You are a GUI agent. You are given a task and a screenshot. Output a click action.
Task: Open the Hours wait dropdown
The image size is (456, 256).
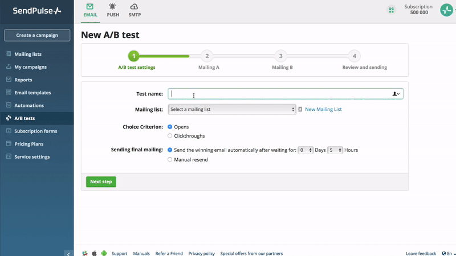click(335, 150)
